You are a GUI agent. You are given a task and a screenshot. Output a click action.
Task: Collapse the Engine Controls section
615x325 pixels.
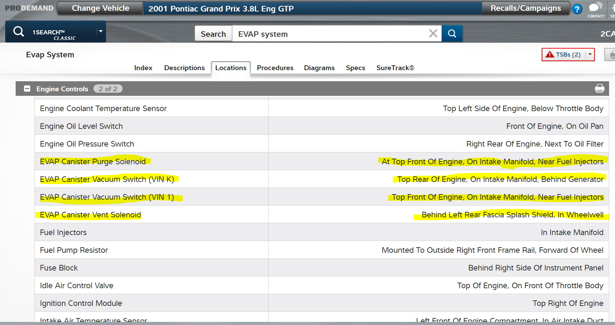pos(27,89)
